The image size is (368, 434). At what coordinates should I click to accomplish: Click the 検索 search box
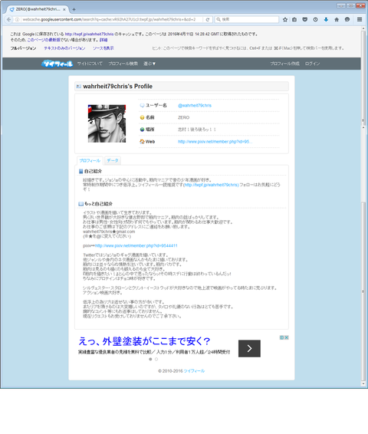247,19
